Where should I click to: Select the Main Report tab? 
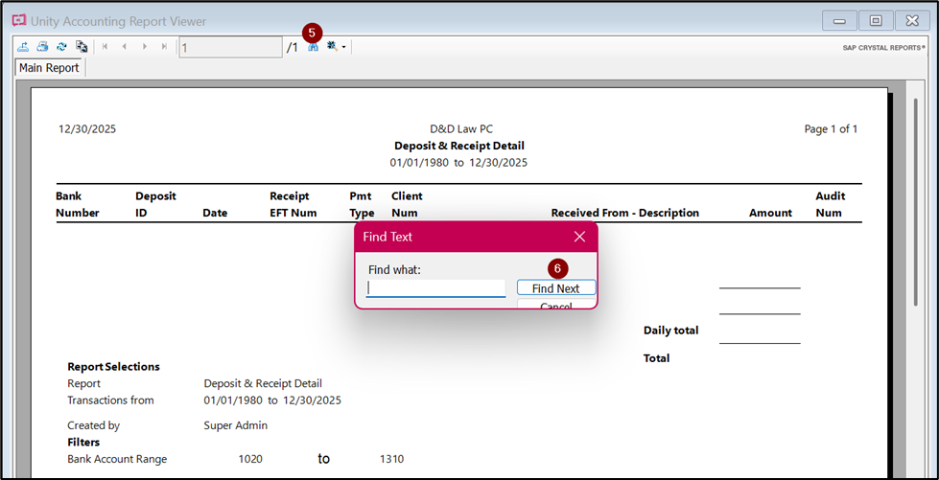coord(49,68)
